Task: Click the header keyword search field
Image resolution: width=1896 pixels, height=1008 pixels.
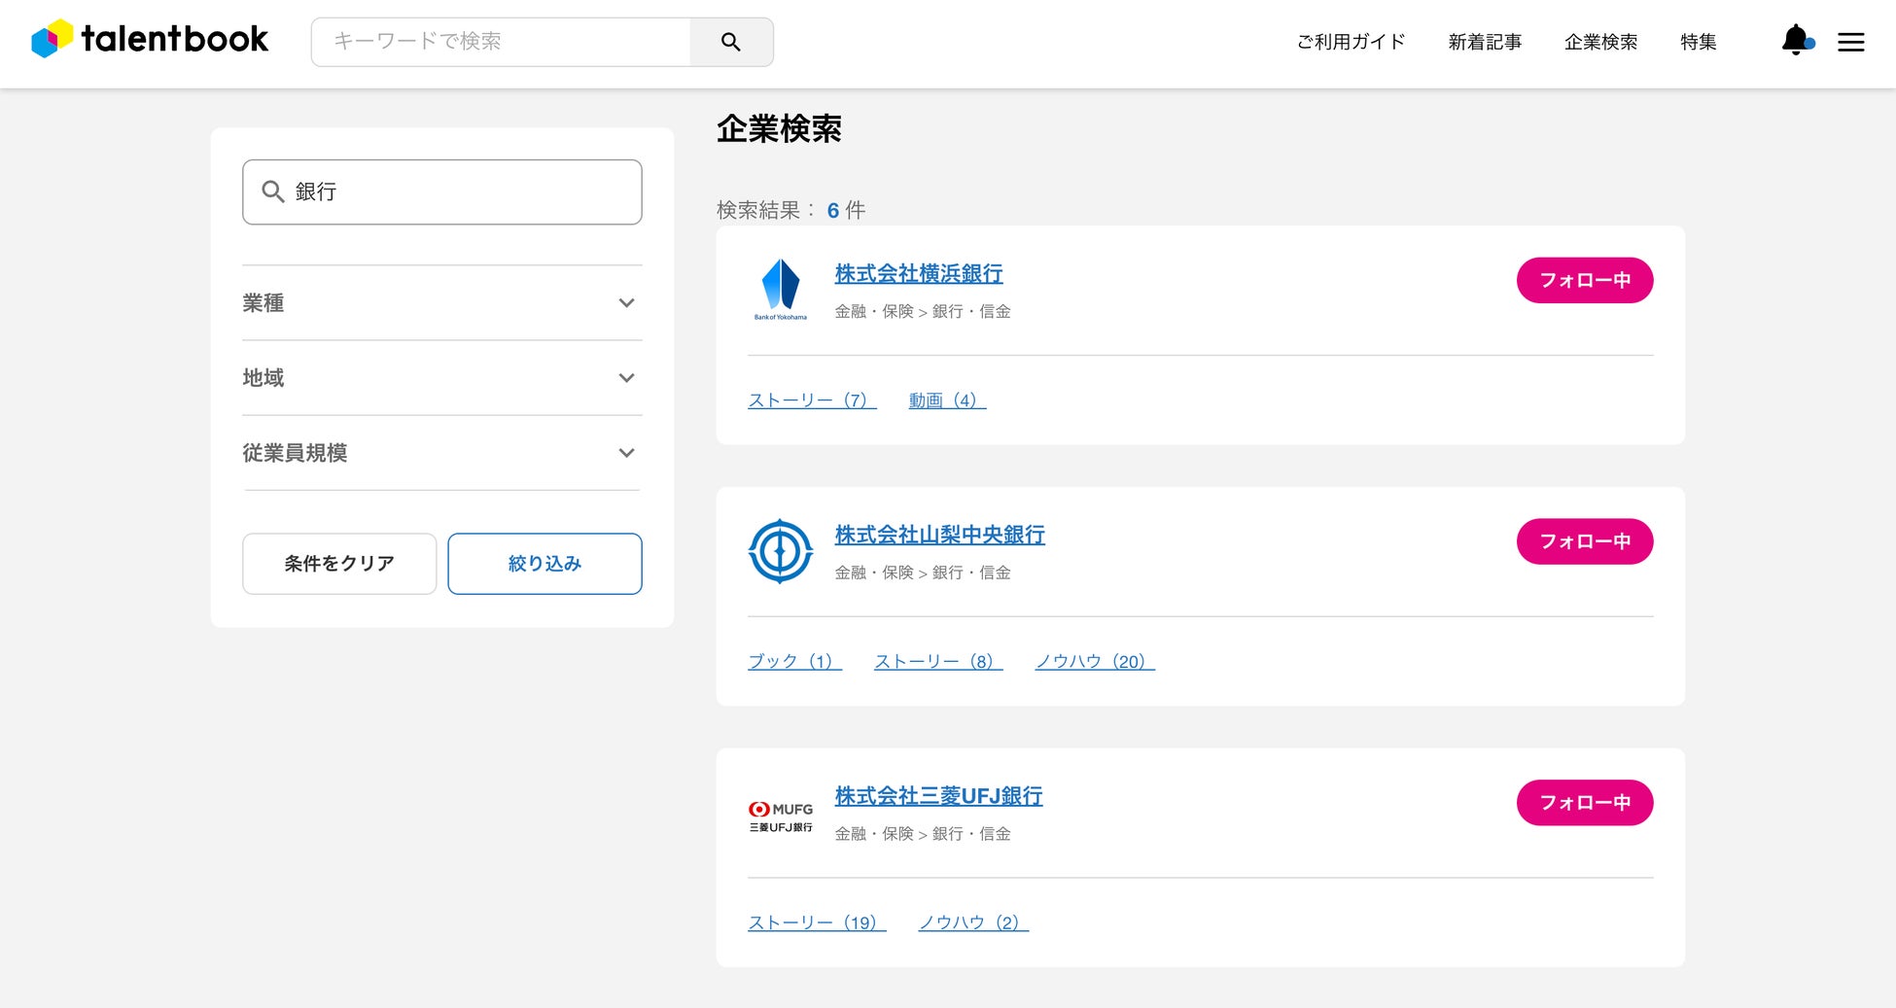Action: [501, 42]
